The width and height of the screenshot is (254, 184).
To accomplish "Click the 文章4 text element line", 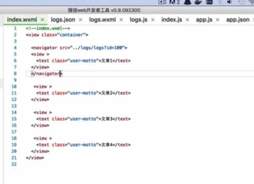I will pos(83,145).
